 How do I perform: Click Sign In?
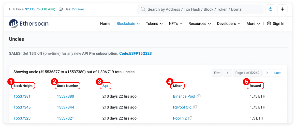(x=276, y=24)
